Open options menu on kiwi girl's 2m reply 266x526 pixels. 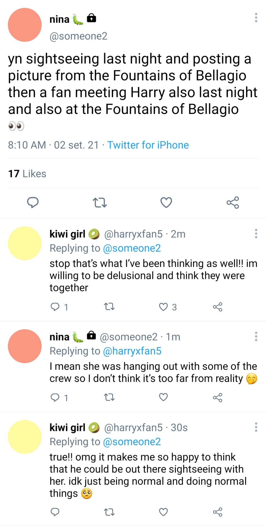click(256, 234)
